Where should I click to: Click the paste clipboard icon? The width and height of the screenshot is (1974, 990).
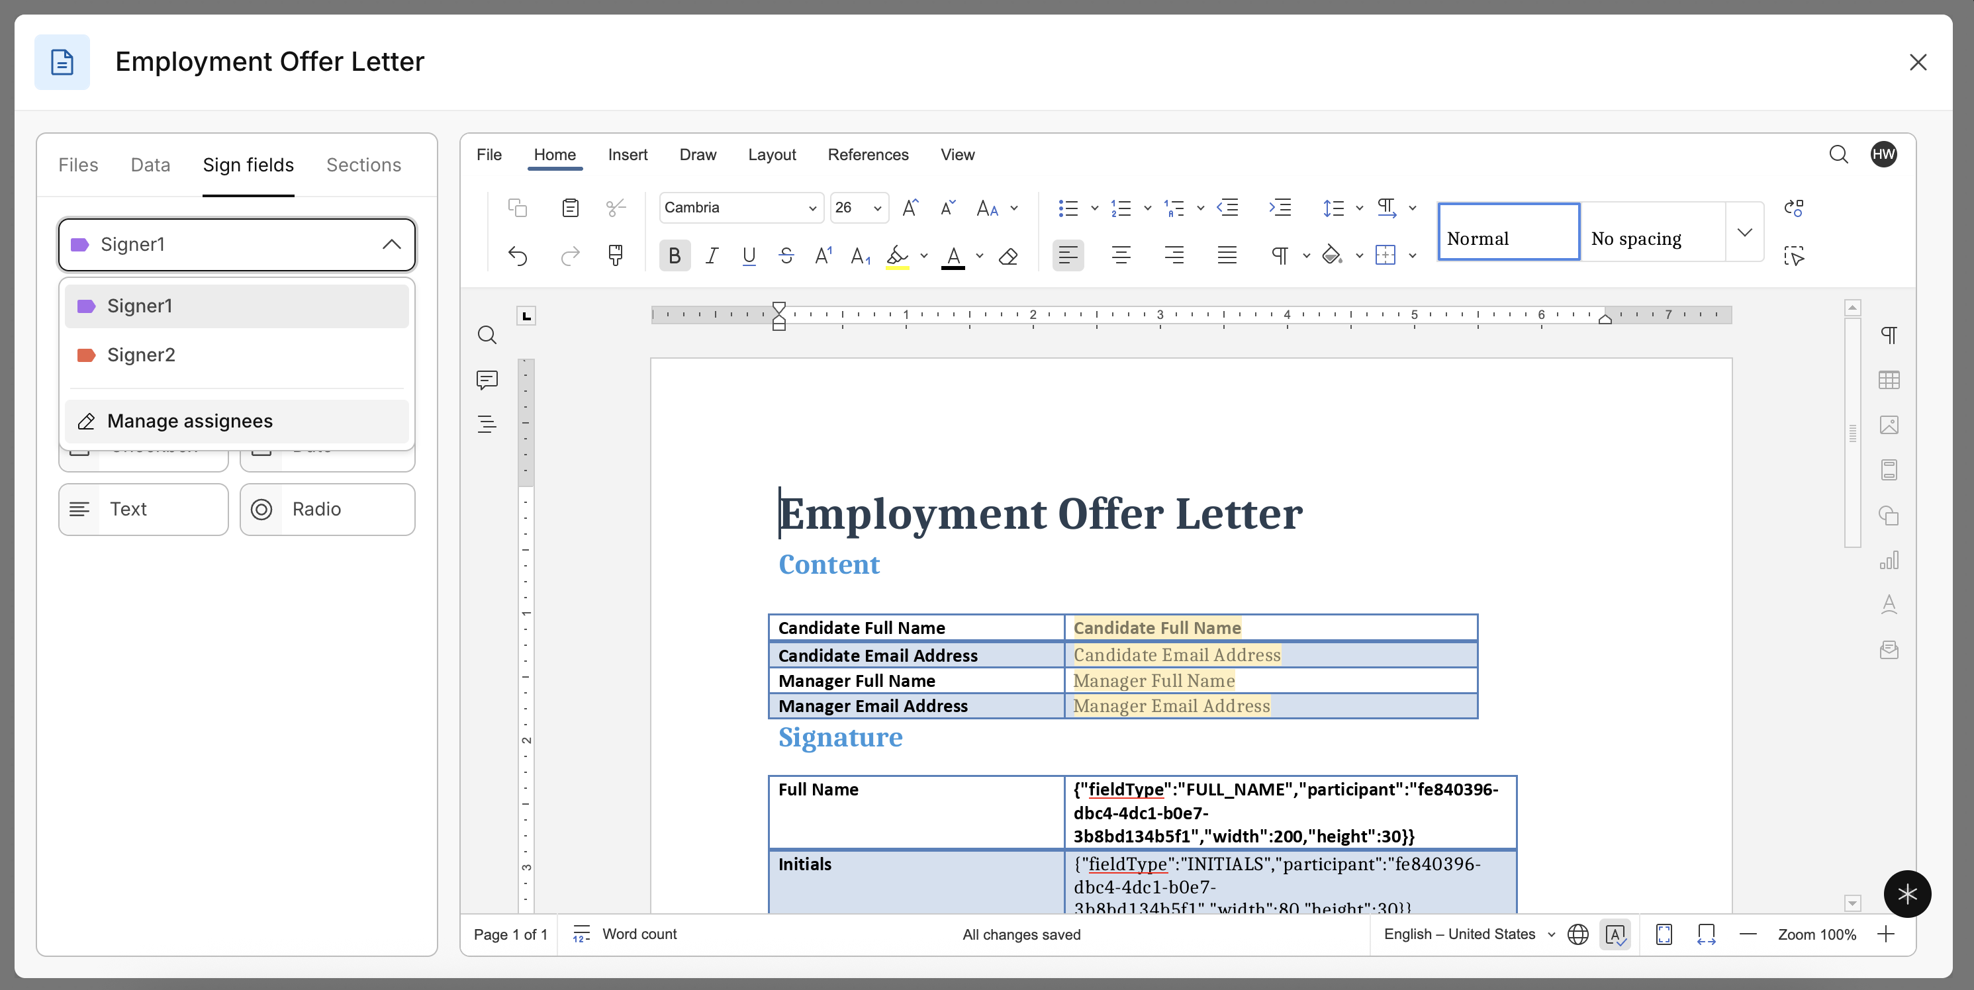pyautogui.click(x=570, y=208)
